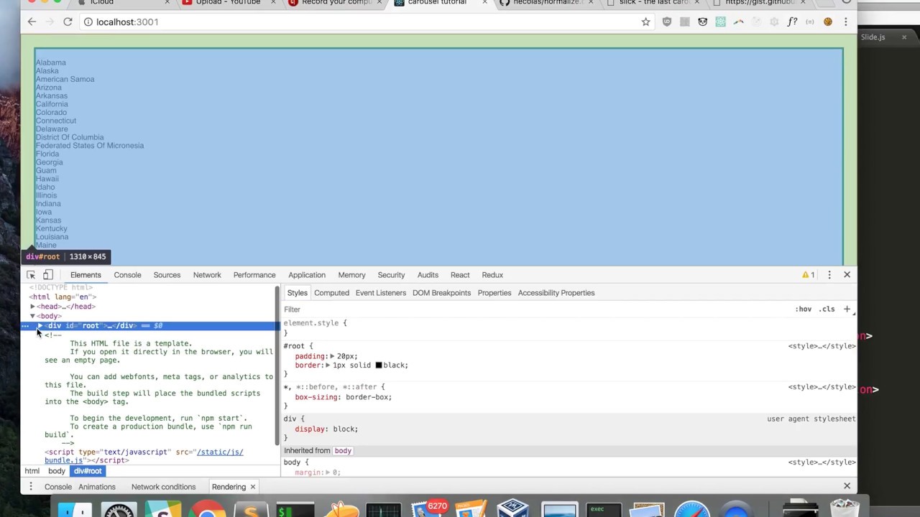Bookmark the page with the star icon
Viewport: 920px width, 517px height.
[x=645, y=22]
